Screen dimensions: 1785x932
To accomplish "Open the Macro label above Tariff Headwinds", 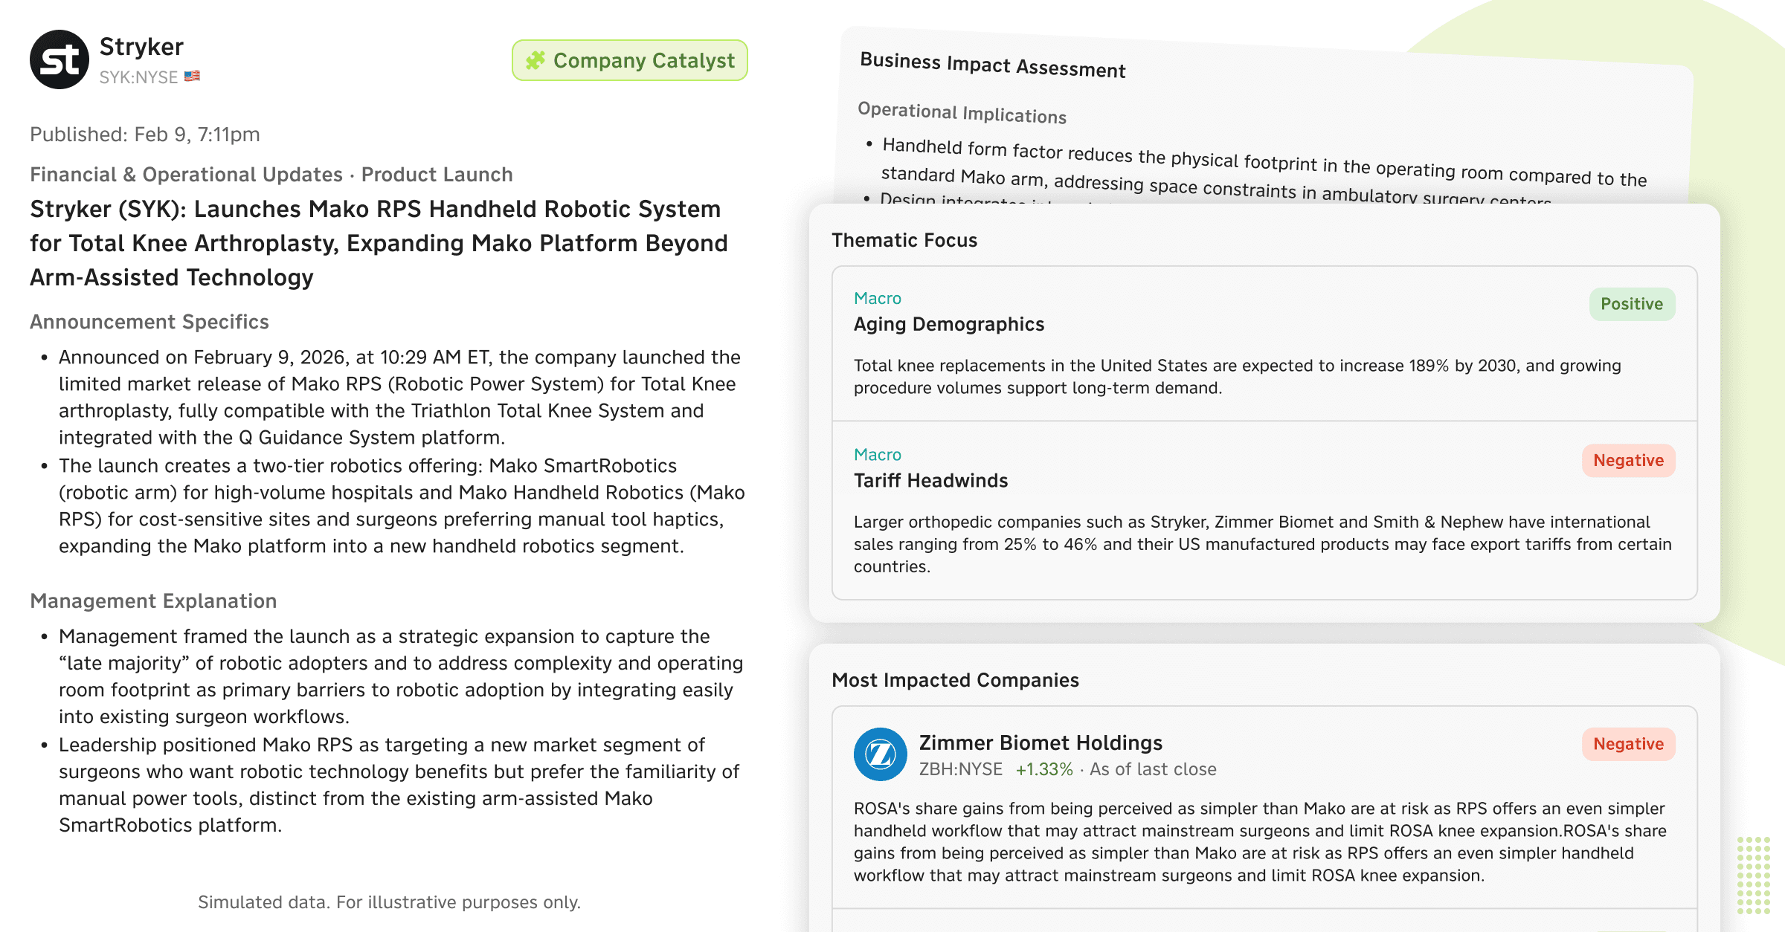I will coord(878,455).
